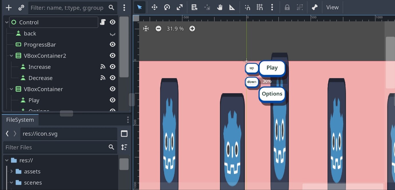This screenshot has height=190, width=395.
Task: Select the Move mode tool
Action: [155, 7]
